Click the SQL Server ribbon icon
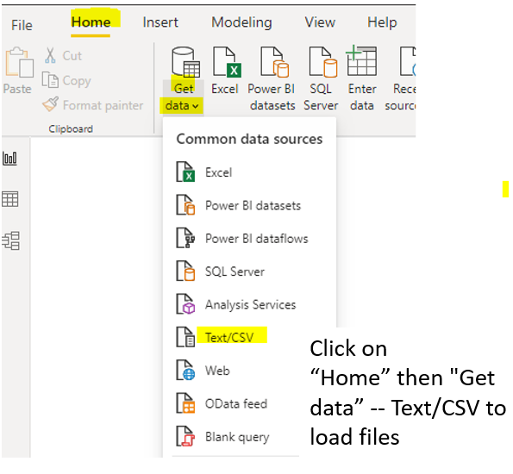 tap(323, 62)
